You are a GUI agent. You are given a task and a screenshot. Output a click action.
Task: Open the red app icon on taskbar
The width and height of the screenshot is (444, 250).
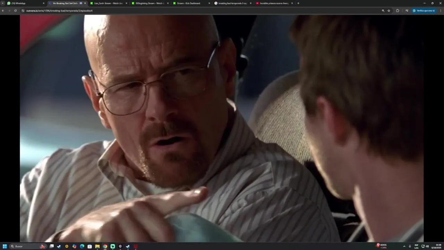point(136,247)
